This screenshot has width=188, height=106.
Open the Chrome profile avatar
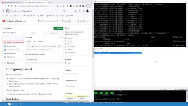[83, 6]
